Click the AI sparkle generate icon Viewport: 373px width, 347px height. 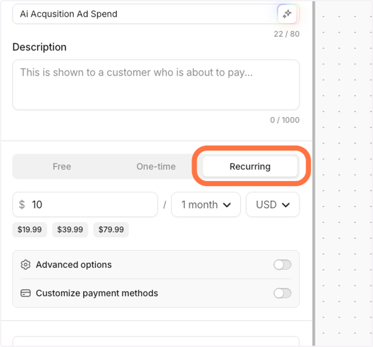(x=287, y=14)
